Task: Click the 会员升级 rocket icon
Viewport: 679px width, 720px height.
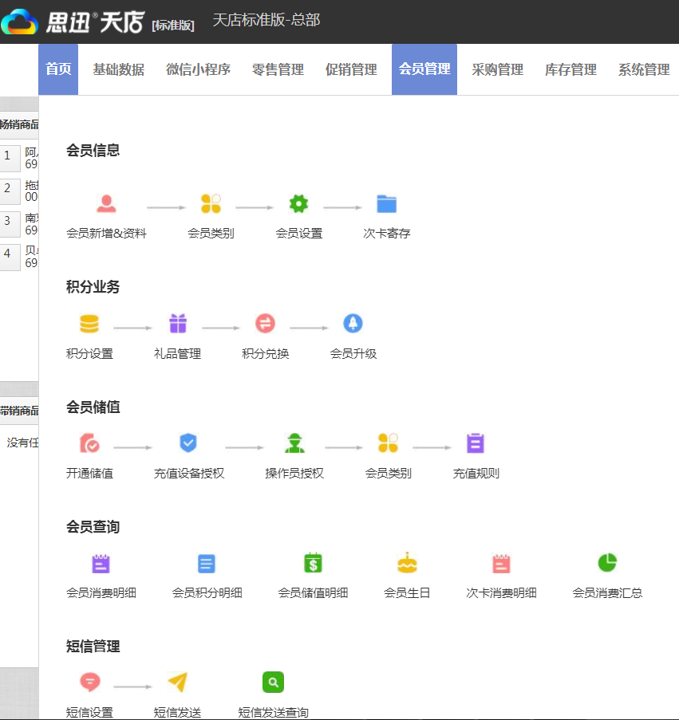Action: click(353, 323)
